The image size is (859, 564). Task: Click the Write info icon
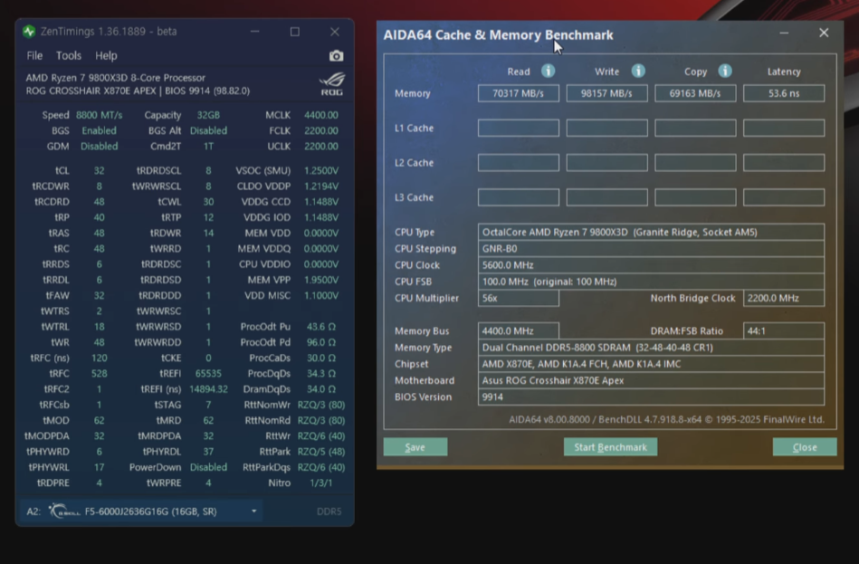click(x=638, y=71)
